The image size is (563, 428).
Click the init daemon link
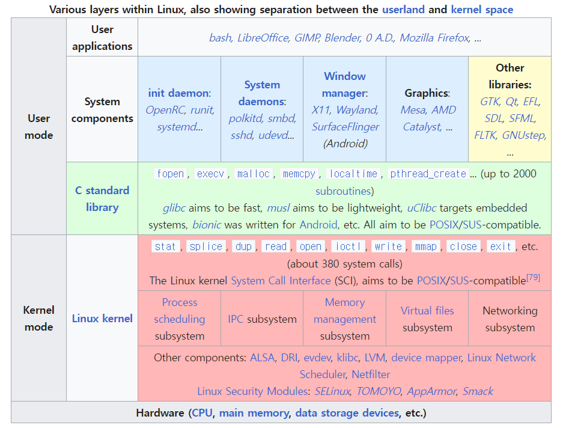click(178, 93)
